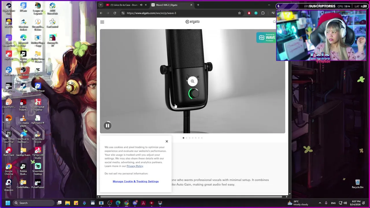
Task: Select the Recycle Bin on desktop
Action: [358, 184]
